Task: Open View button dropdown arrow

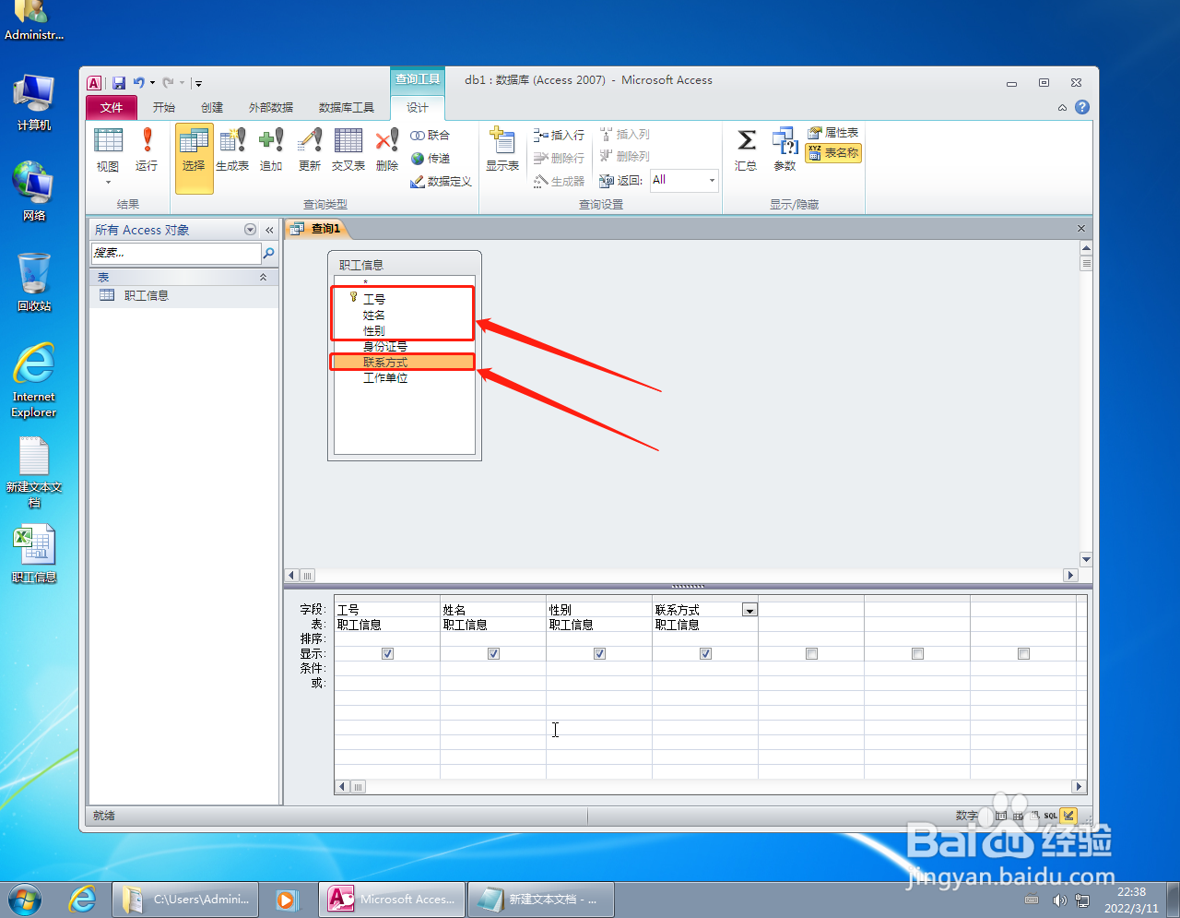Action: [x=108, y=182]
